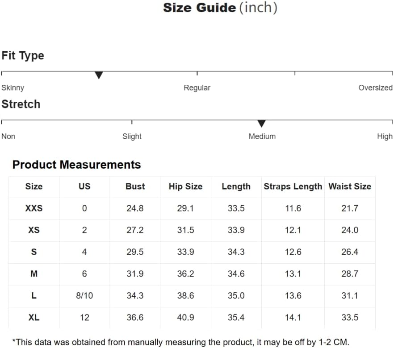Click the Stretch Medium triangle marker
Screen dimensions: 394x348
tap(262, 124)
